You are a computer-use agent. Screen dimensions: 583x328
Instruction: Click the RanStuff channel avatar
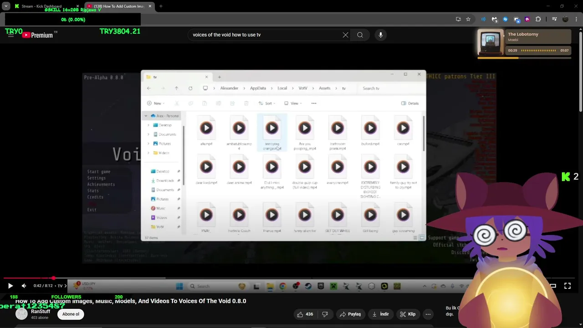[x=21, y=314]
